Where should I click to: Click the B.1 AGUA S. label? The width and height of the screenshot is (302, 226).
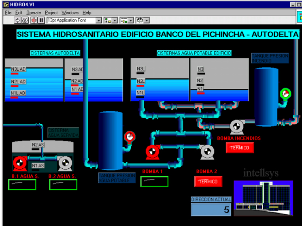25,176
